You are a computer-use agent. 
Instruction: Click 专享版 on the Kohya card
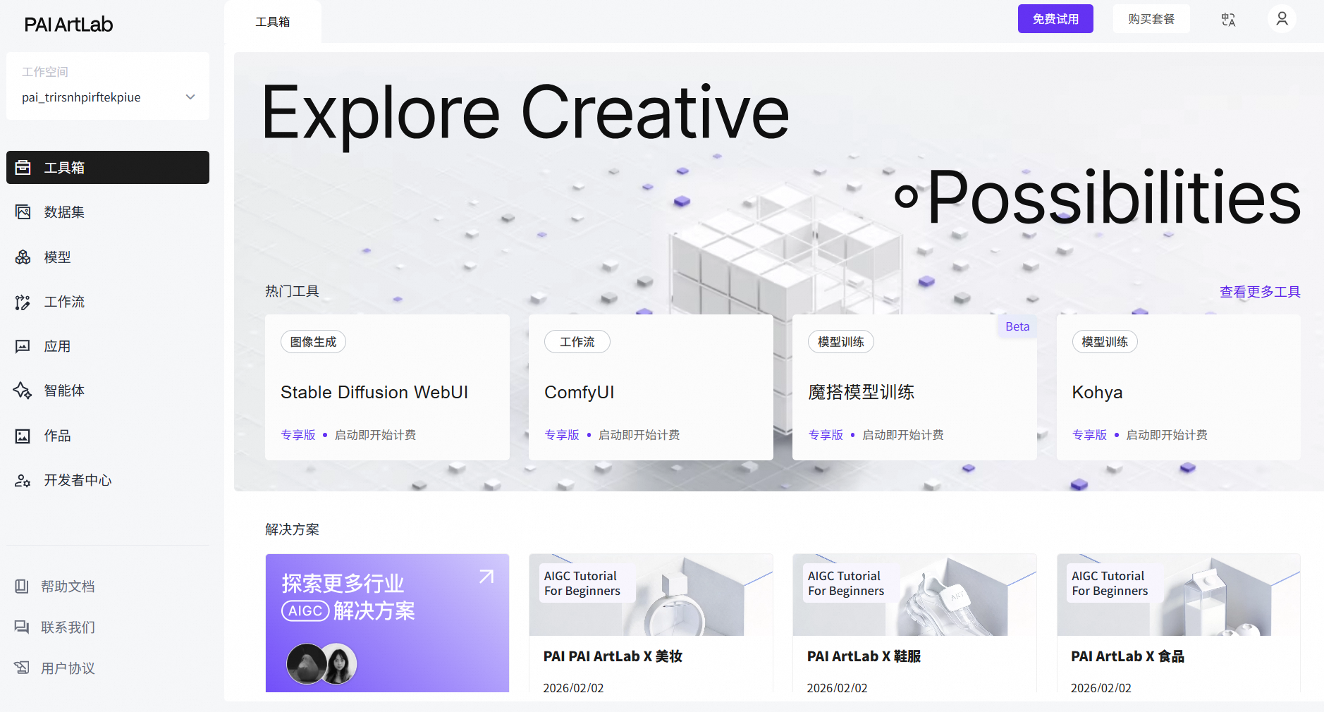[x=1089, y=435]
